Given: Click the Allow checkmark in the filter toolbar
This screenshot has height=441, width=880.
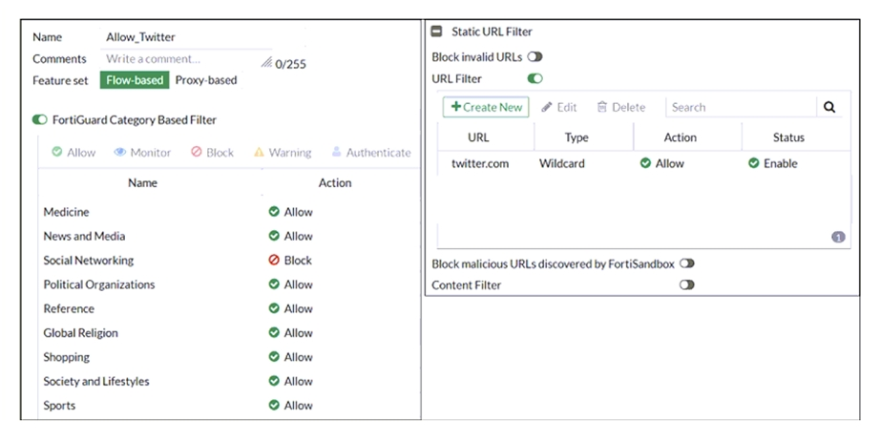Looking at the screenshot, I should [x=56, y=152].
